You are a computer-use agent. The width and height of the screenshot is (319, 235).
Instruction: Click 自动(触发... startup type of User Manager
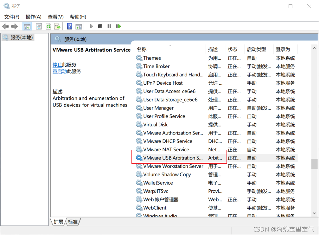point(259,108)
